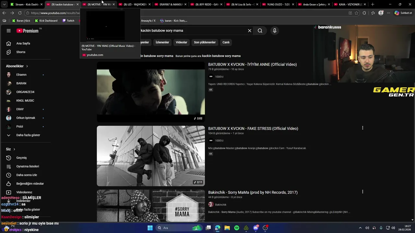Switch to the KAVA - VİZYONER tab
The image size is (415, 233).
(350, 5)
